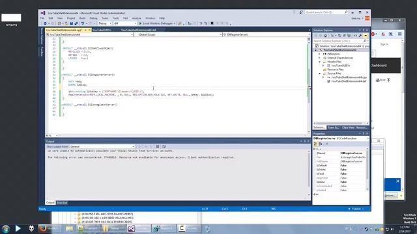
Task: Click Alphabetical sort icon in Properties panel
Action: [321, 144]
